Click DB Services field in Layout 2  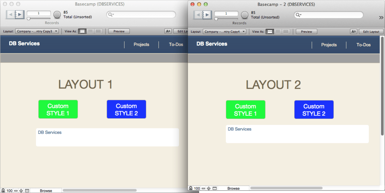[297, 134]
